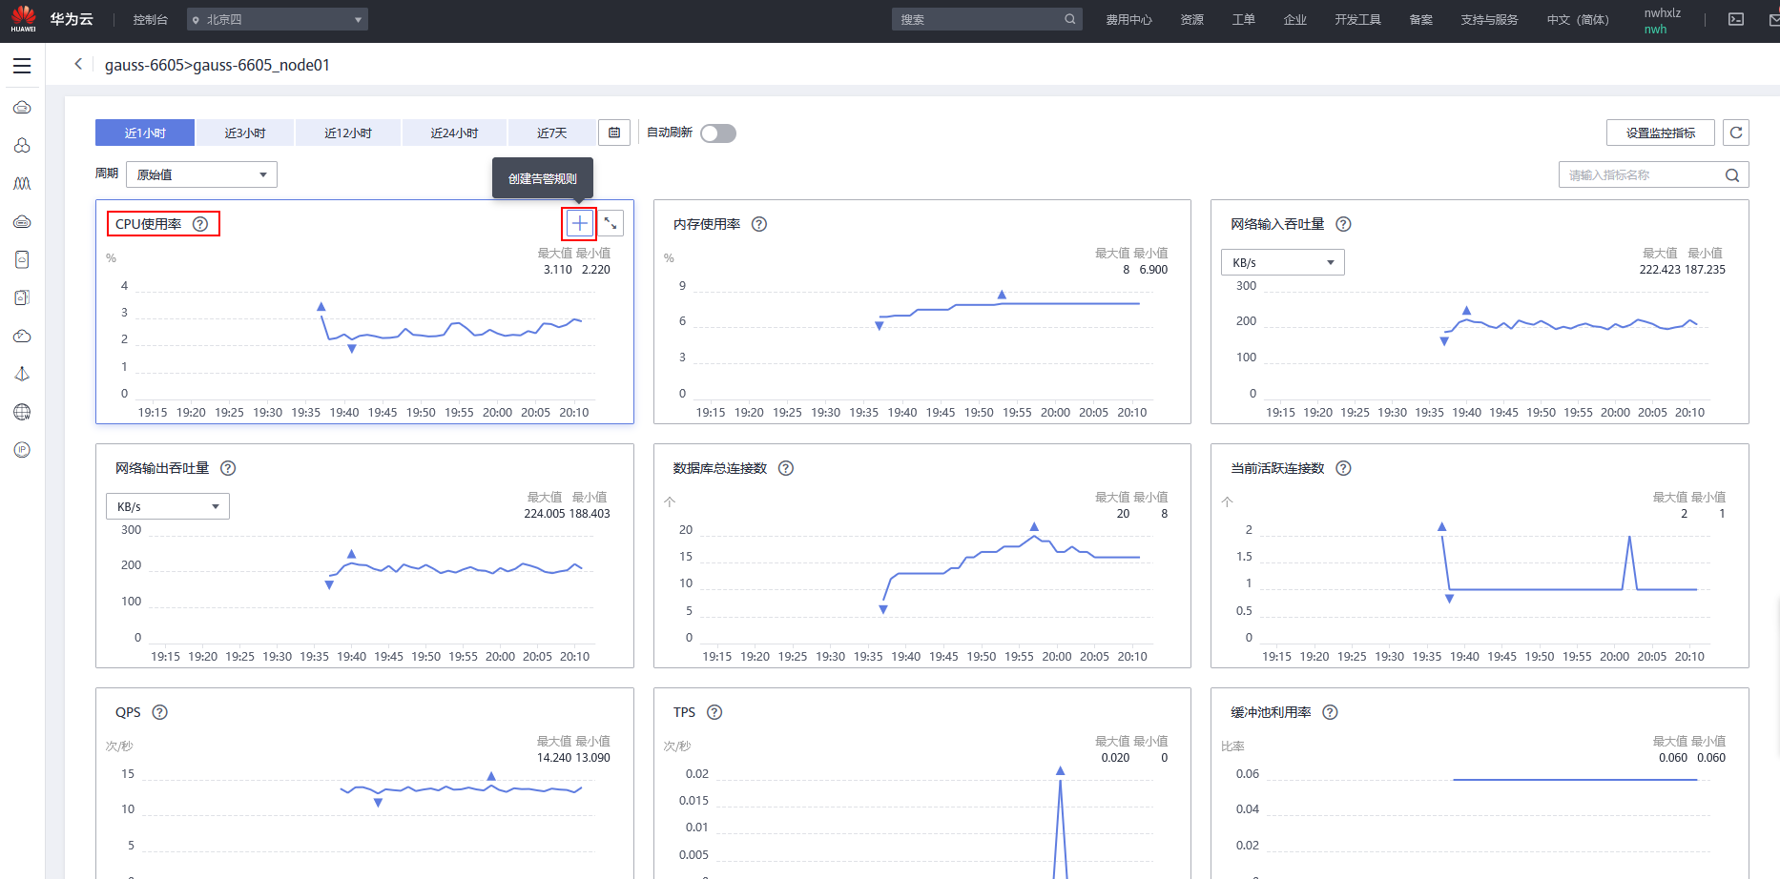The image size is (1780, 879).
Task: Open 资源 in top menu
Action: pyautogui.click(x=1191, y=19)
